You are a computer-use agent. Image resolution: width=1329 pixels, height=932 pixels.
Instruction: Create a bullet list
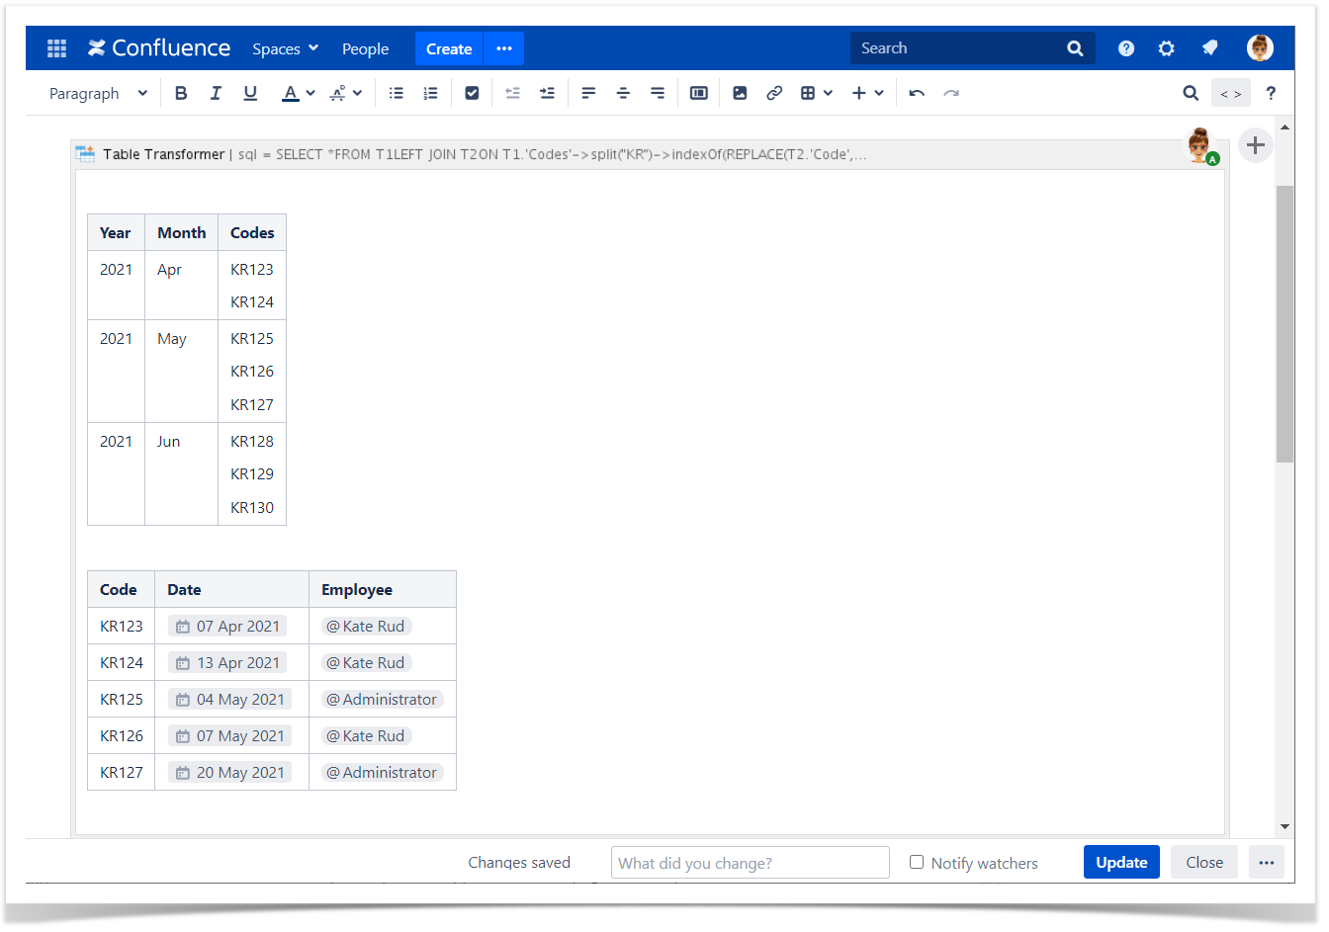[x=397, y=93]
